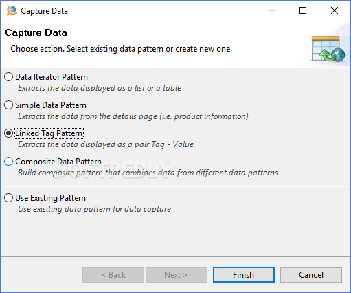Click the Cancel button

click(x=311, y=274)
